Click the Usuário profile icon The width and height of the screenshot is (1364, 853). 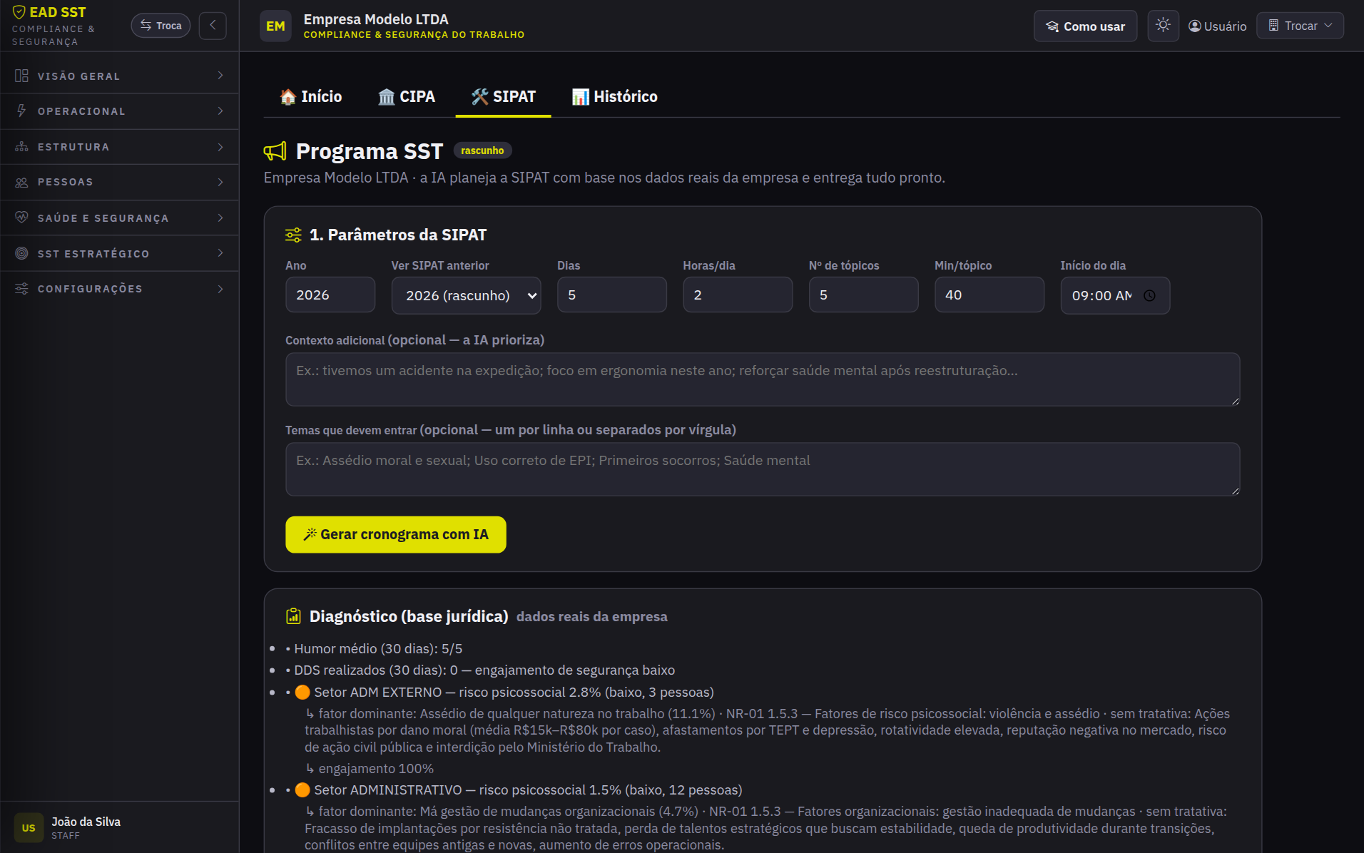(x=1195, y=26)
